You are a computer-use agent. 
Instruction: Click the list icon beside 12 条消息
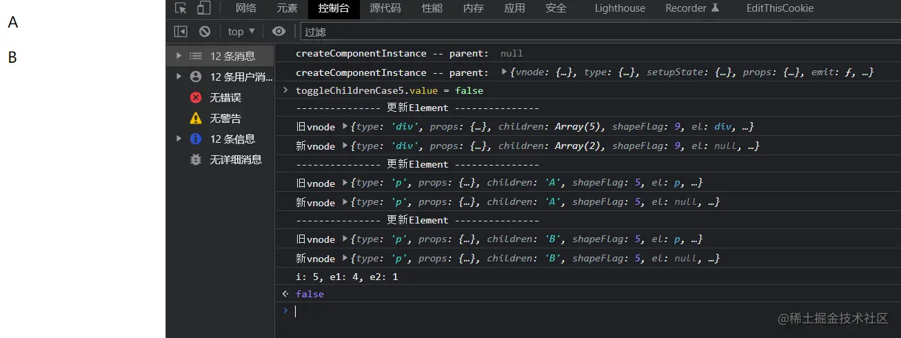click(196, 56)
